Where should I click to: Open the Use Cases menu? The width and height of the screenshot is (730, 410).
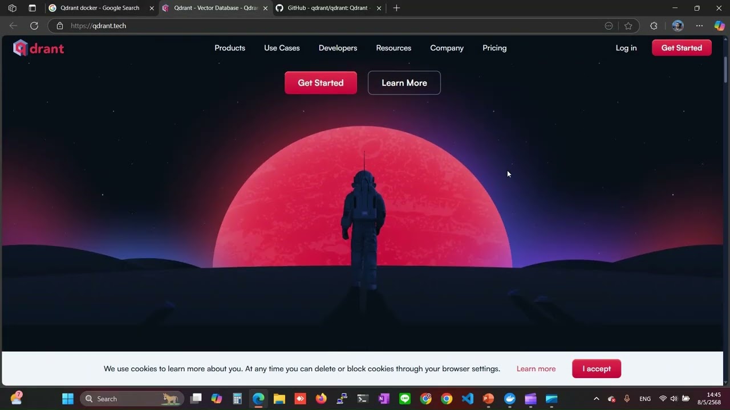click(x=282, y=48)
